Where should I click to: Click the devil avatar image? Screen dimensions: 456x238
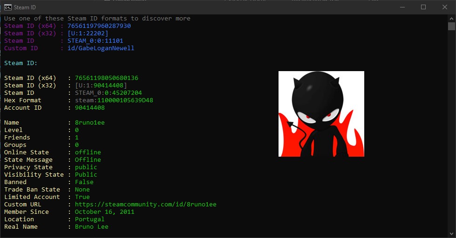coord(321,114)
